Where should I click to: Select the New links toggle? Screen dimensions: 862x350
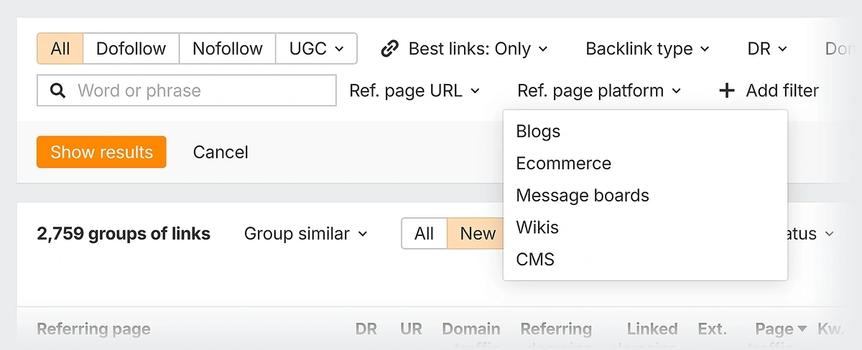476,234
